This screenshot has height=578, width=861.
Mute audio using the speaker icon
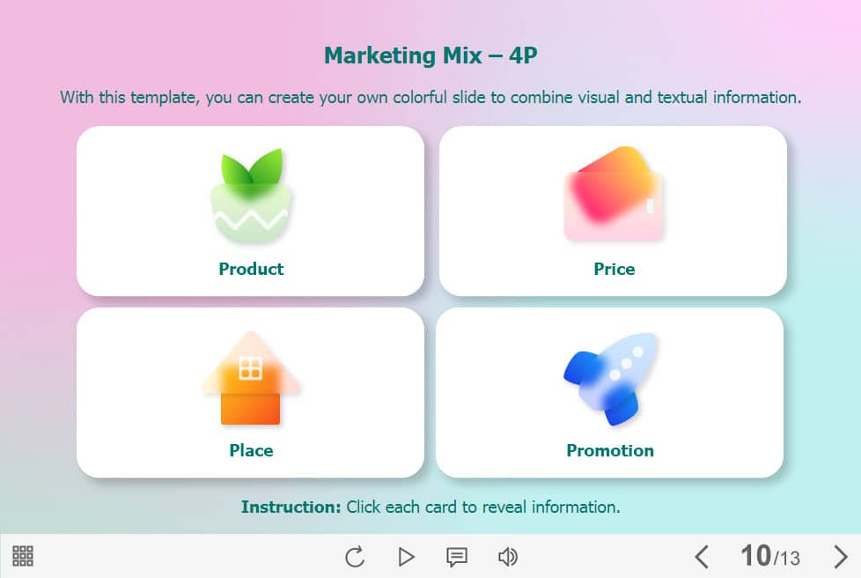pyautogui.click(x=508, y=557)
